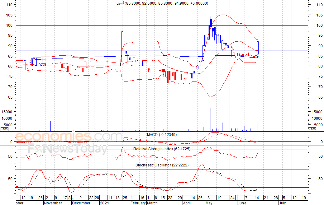Click the date label 25 in January
The height and width of the screenshot is (205, 324).
(125, 198)
